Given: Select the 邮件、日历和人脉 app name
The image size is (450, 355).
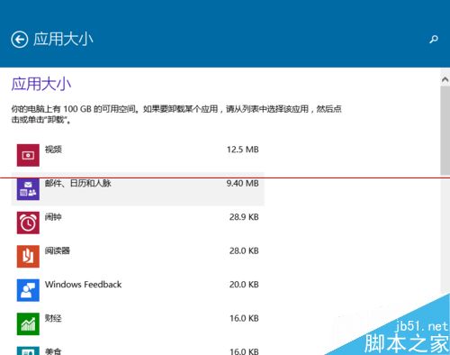Looking at the screenshot, I should coord(78,183).
